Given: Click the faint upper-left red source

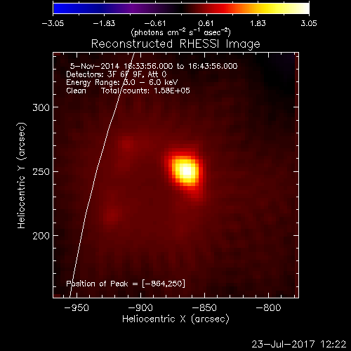Looking at the screenshot, I should (127, 143).
